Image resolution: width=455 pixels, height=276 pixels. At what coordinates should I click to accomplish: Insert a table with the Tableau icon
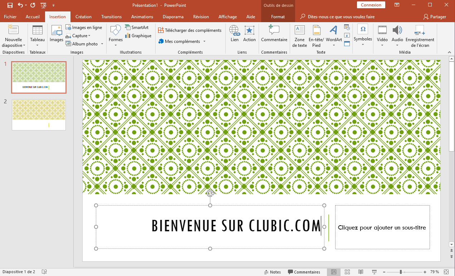click(x=38, y=30)
